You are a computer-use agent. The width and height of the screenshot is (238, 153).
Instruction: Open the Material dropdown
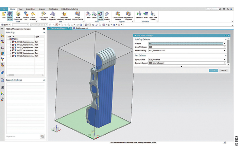(224, 44)
